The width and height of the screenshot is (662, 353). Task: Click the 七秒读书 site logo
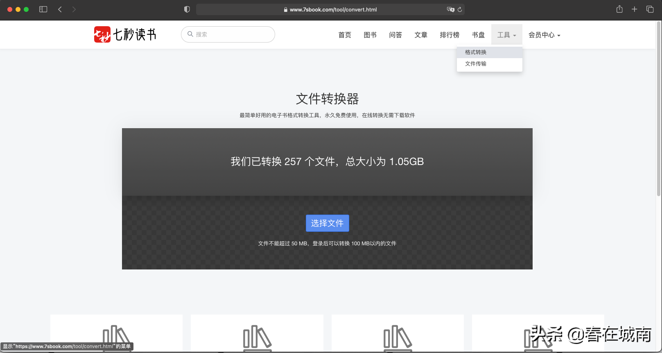click(125, 34)
